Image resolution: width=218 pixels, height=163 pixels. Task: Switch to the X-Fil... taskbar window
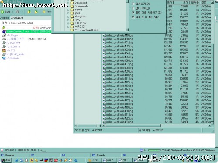point(94,160)
